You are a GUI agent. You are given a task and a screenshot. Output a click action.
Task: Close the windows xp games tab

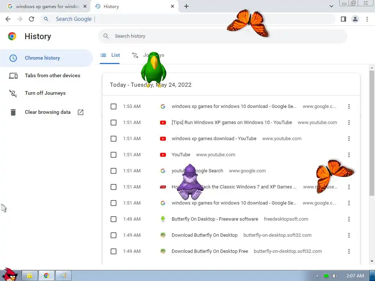click(x=85, y=7)
